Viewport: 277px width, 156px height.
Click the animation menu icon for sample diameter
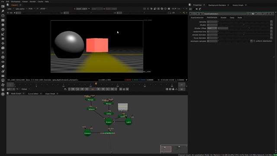pyautogui.click(x=271, y=35)
